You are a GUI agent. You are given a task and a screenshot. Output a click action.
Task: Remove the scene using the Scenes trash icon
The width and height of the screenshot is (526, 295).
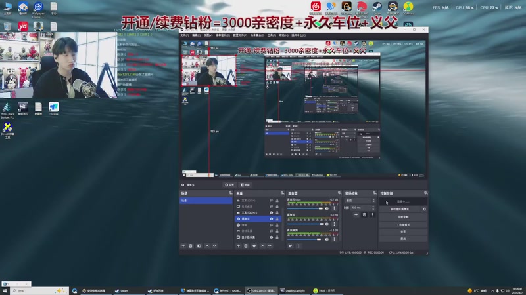tap(191, 246)
